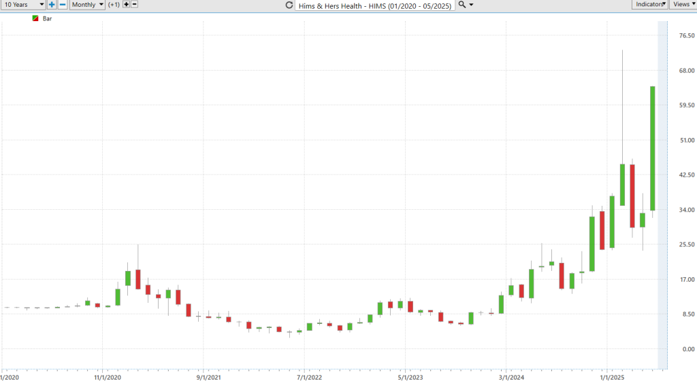Click the blue plus zoom-in icon
697x381 pixels.
pyautogui.click(x=52, y=5)
